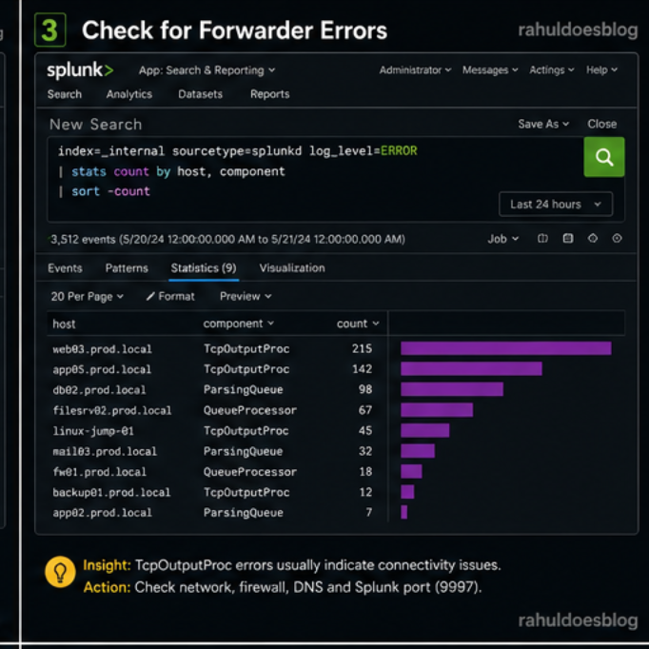
Task: Sort by the count column header
Action: (x=358, y=324)
